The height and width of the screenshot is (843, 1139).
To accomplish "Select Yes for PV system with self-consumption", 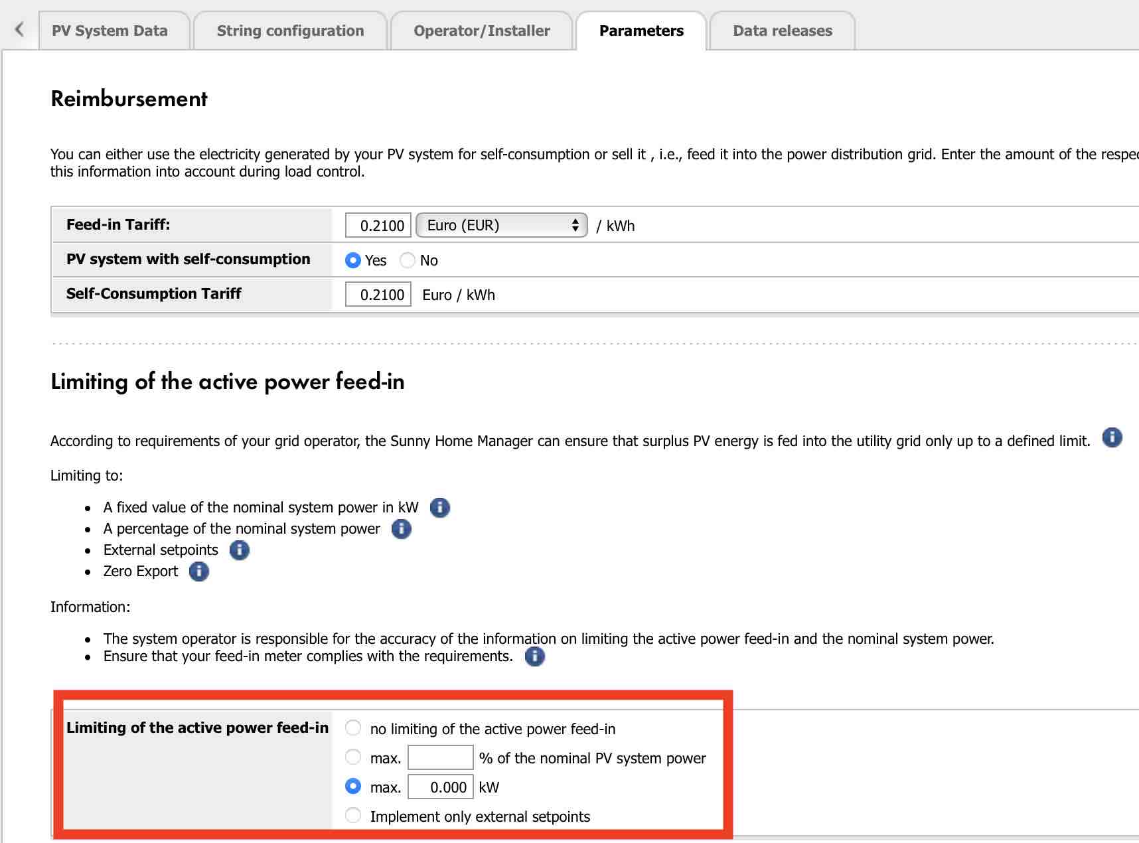I will click(353, 260).
